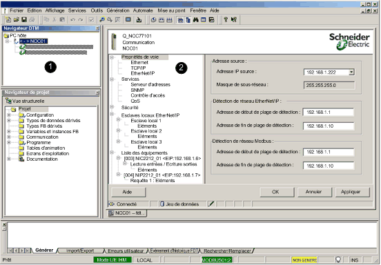
Task: Open the Mise au point menu
Action: (x=172, y=10)
